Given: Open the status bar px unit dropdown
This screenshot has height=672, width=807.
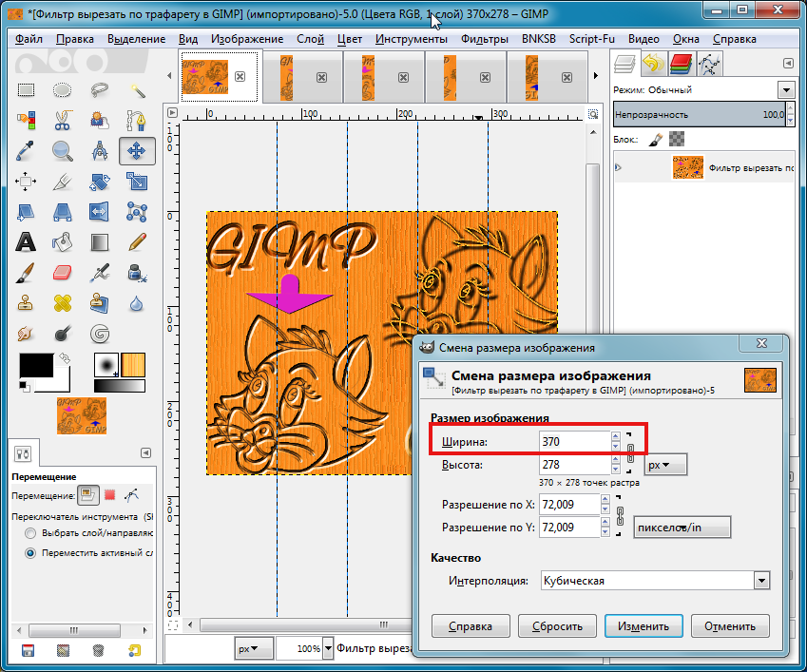Looking at the screenshot, I should (254, 648).
